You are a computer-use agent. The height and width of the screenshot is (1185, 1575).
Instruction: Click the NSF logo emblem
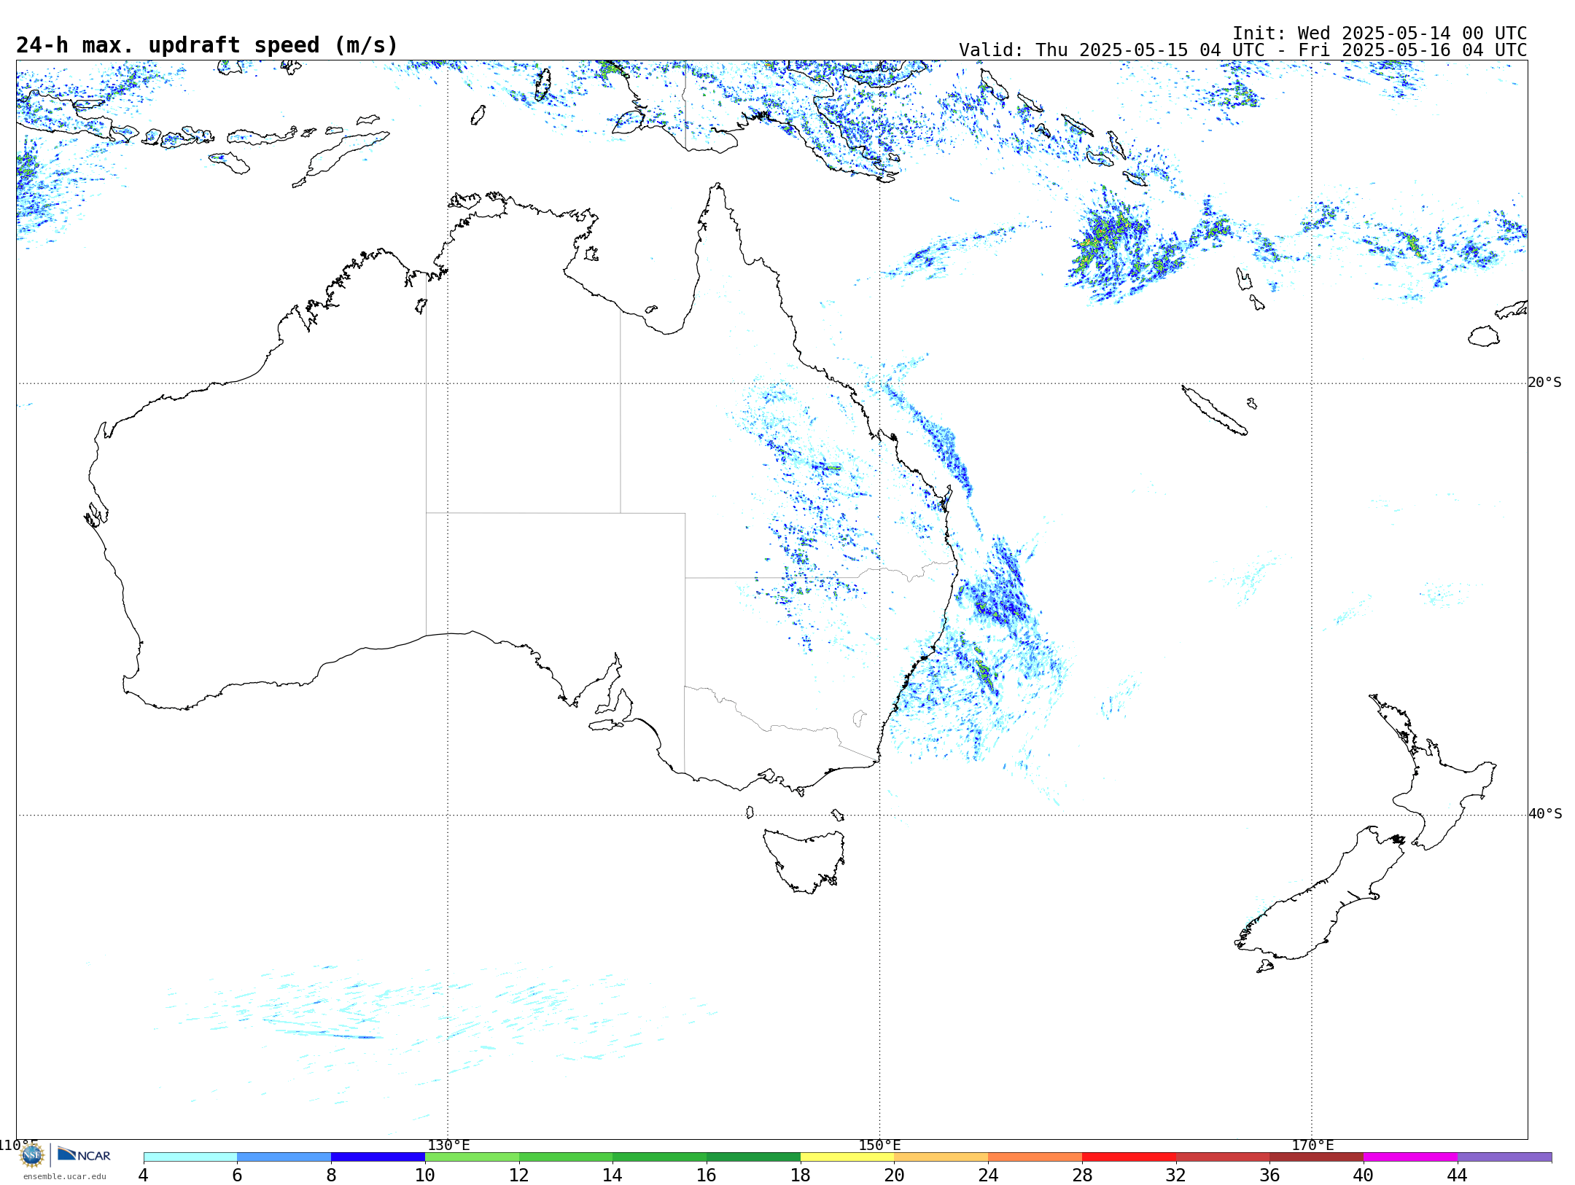(32, 1155)
